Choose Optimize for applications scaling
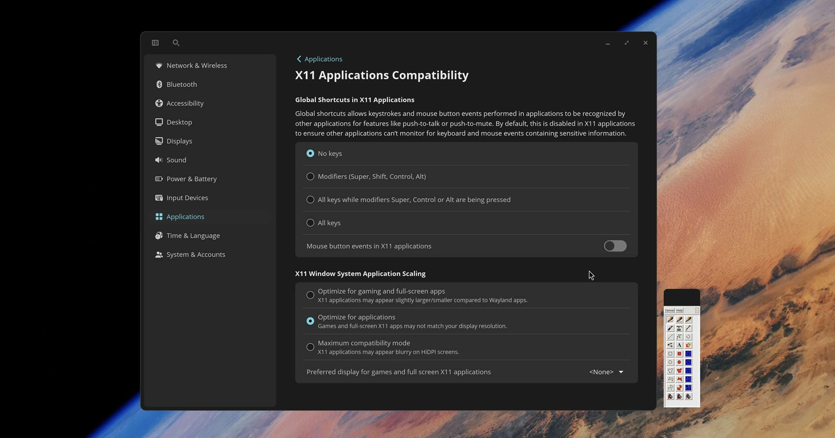 click(466, 321)
